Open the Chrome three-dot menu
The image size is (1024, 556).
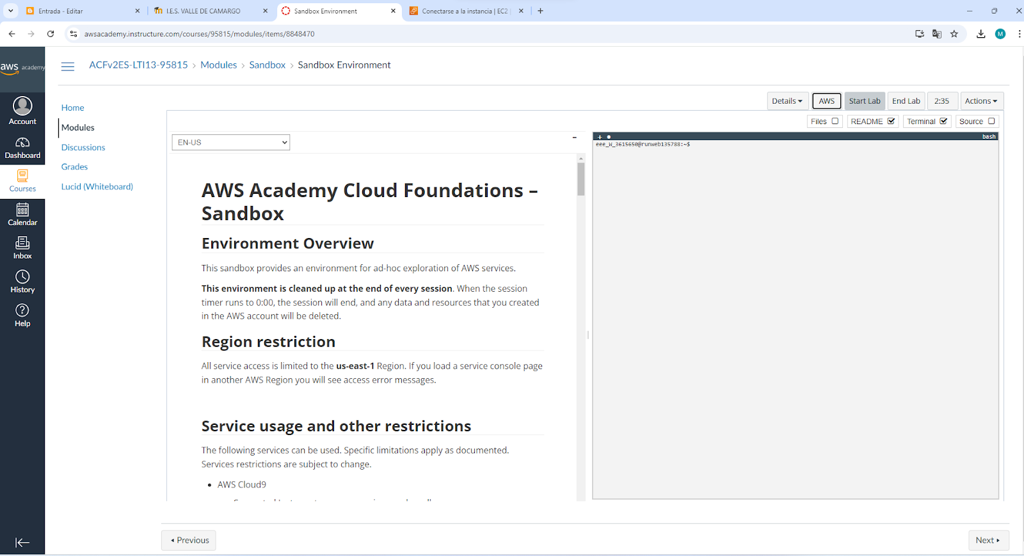[1019, 34]
